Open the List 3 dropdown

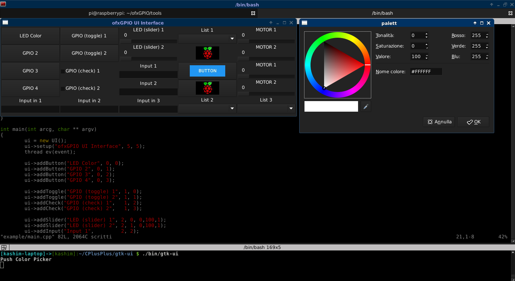click(266, 109)
